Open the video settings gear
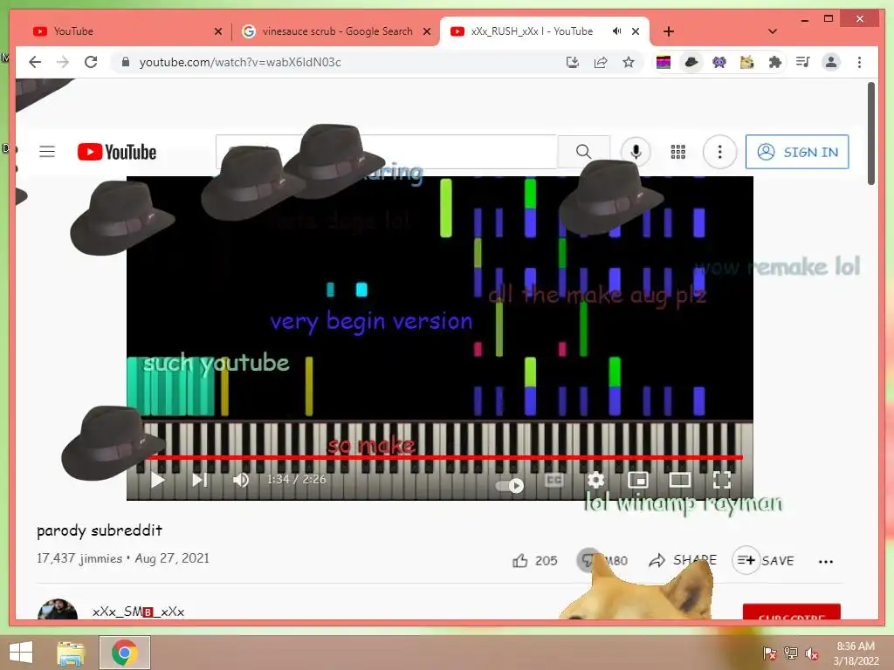This screenshot has width=894, height=670. coord(595,480)
